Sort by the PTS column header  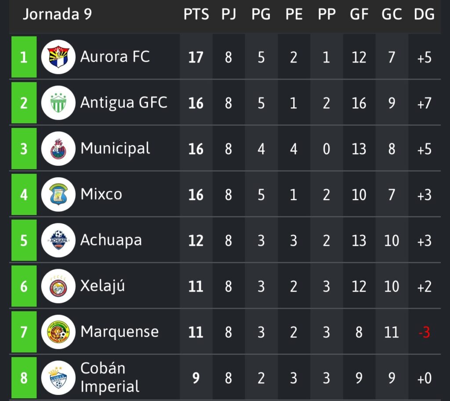196,14
